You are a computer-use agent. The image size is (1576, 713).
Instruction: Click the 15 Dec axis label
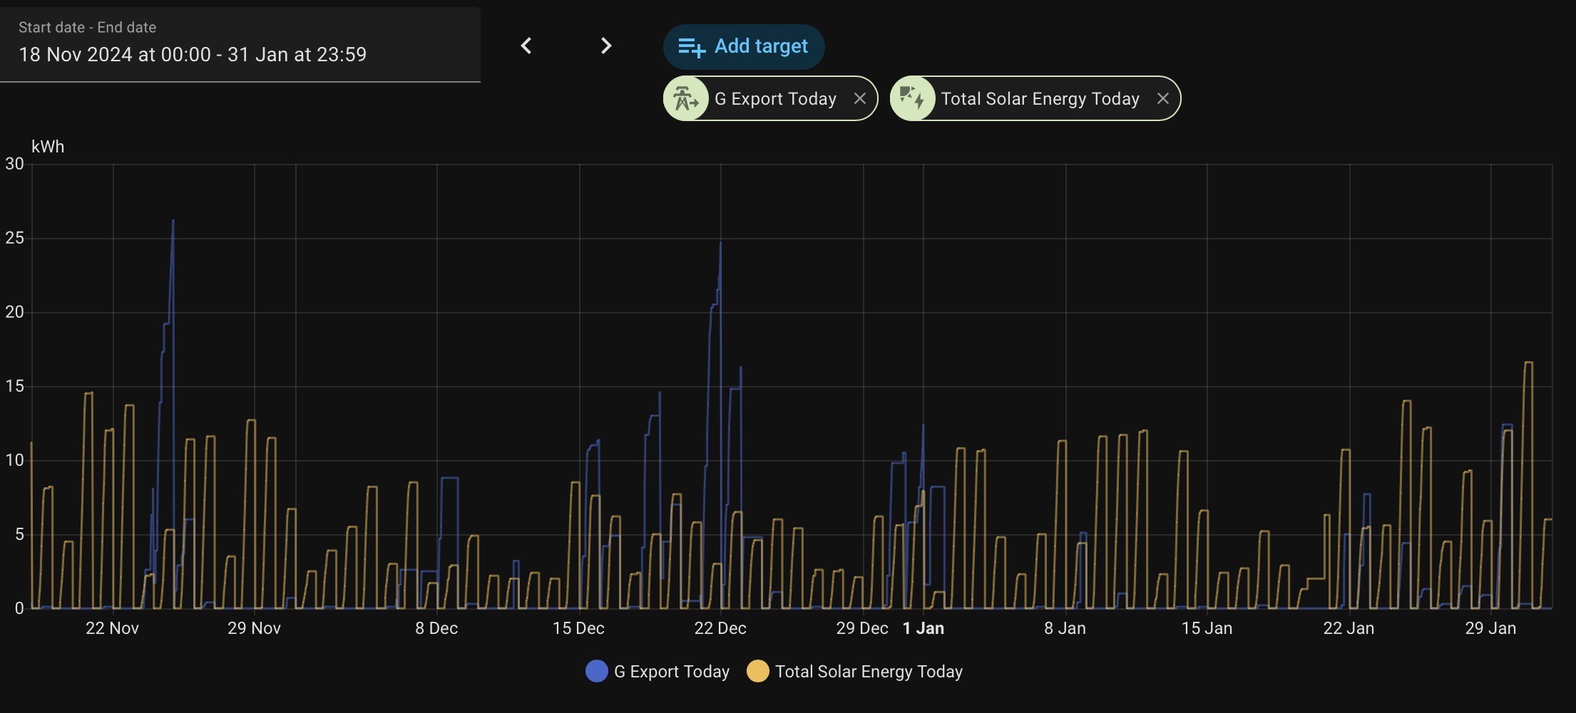[578, 629]
